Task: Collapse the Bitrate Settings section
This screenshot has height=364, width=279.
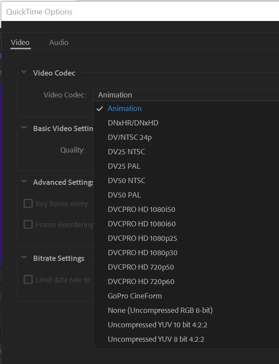Action: 24,257
